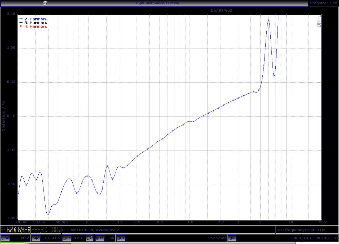Screen dimensions: 339x244
Task: Click the Stepsize: 1 dB label
Action: pyautogui.click(x=324, y=3)
